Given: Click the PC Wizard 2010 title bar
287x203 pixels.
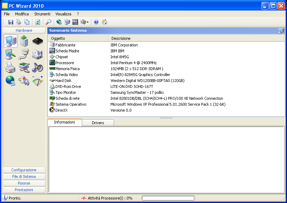Looking at the screenshot, I should pyautogui.click(x=132, y=6).
